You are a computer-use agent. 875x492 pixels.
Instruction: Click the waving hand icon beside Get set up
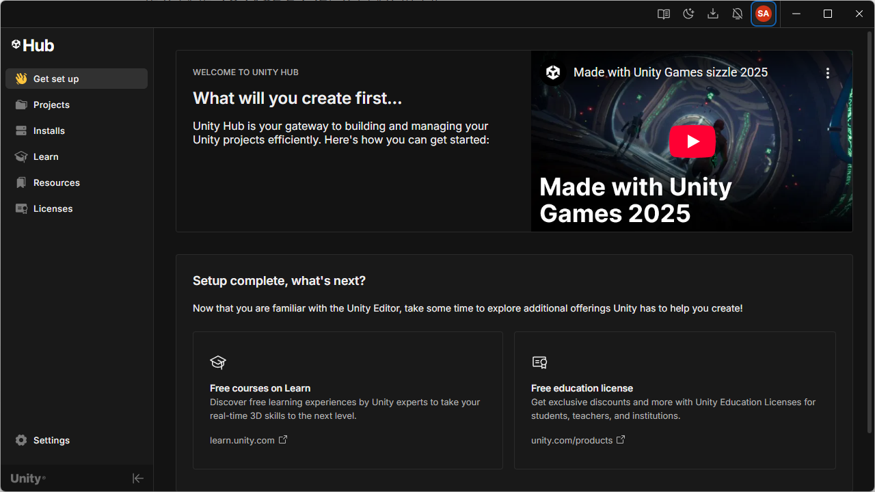point(21,79)
